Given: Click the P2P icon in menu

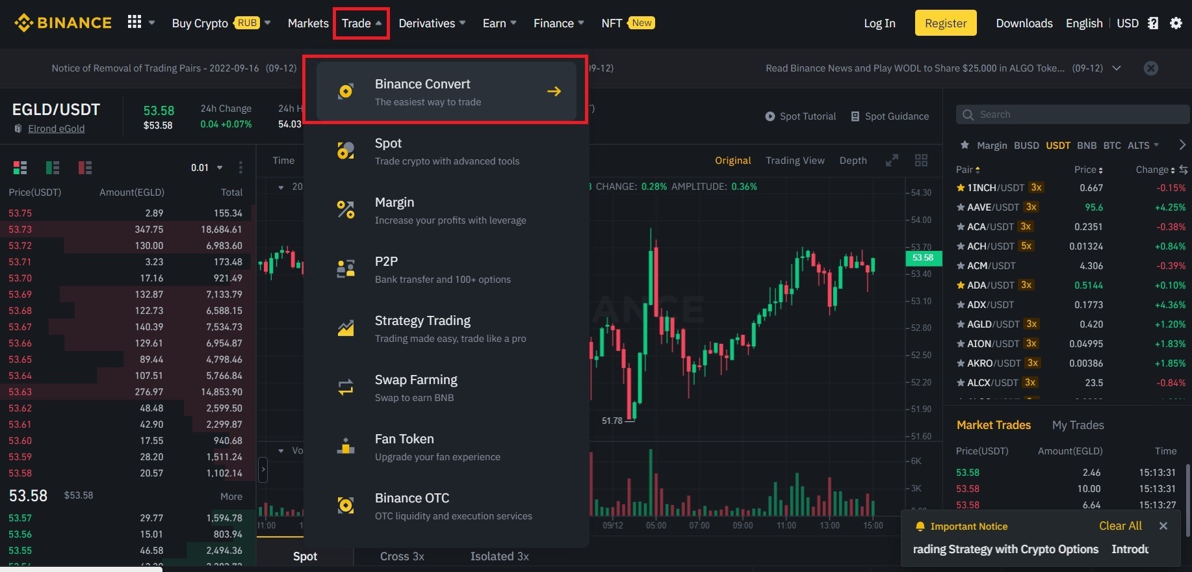Looking at the screenshot, I should [346, 268].
